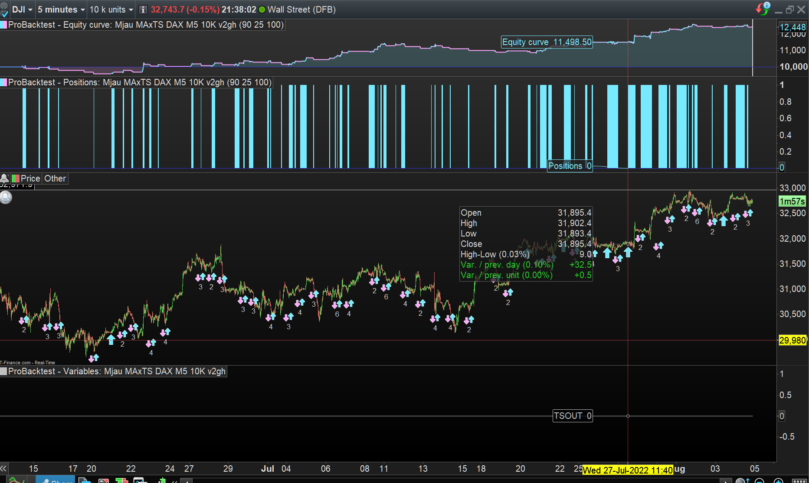Click the Equity curve color swatch
This screenshot has height=483, width=809.
[3, 25]
